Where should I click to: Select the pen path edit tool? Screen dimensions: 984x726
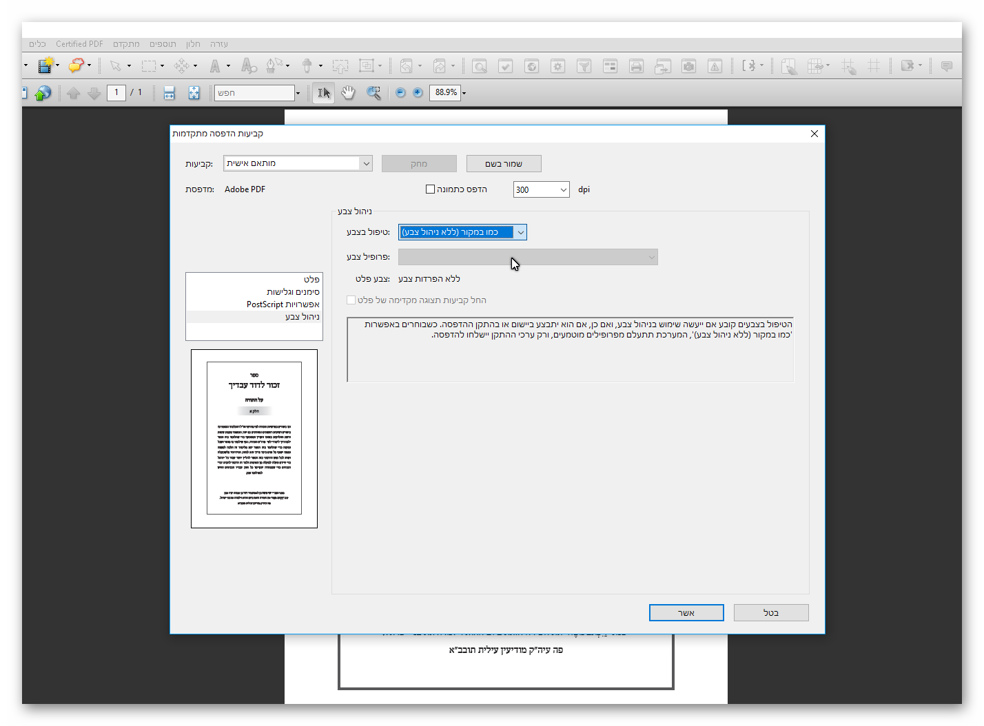274,66
